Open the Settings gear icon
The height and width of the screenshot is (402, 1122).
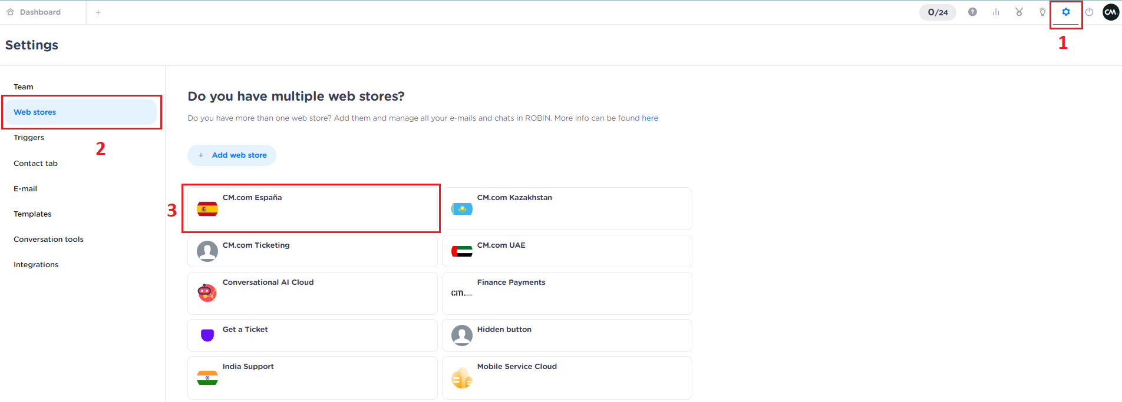point(1066,12)
